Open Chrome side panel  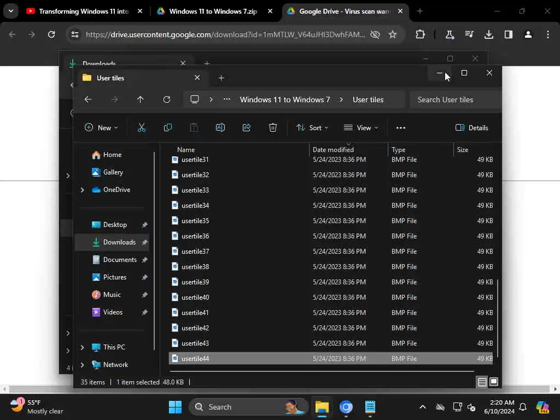(508, 34)
